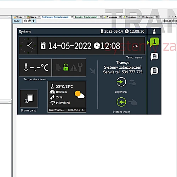
Task: Close the Użytkownicy tab
Action: coord(157,17)
